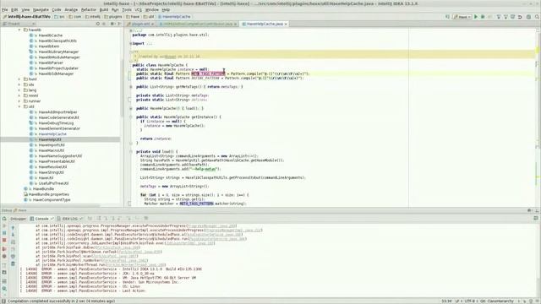The height and width of the screenshot is (304, 541).
Task: Click the green Run button in toolbar
Action: click(x=476, y=17)
